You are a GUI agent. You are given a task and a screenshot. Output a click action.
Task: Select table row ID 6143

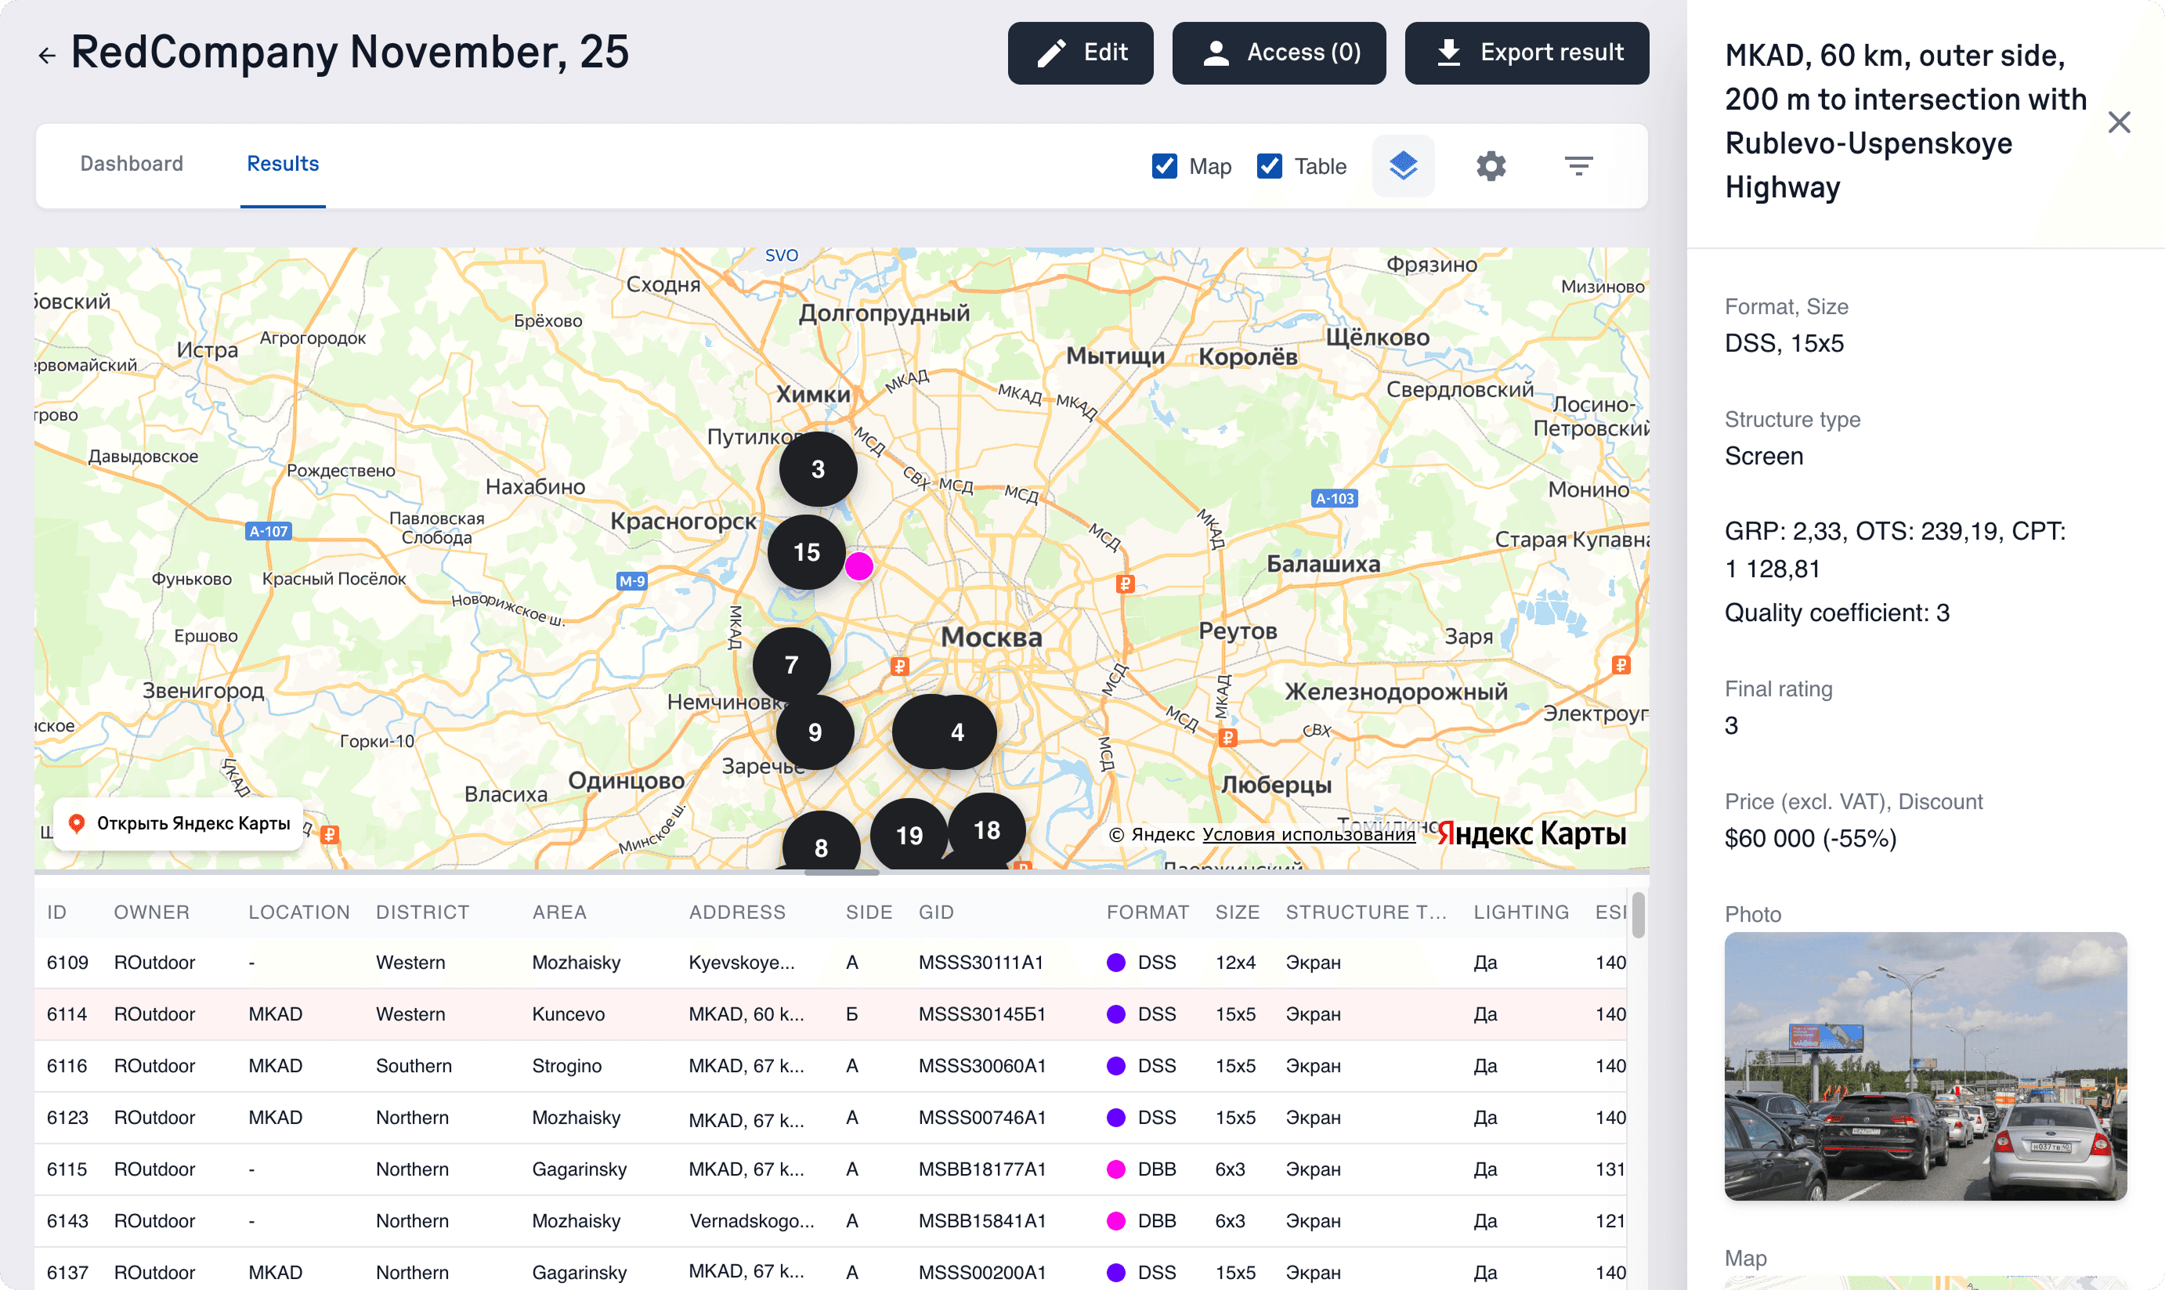click(x=832, y=1220)
